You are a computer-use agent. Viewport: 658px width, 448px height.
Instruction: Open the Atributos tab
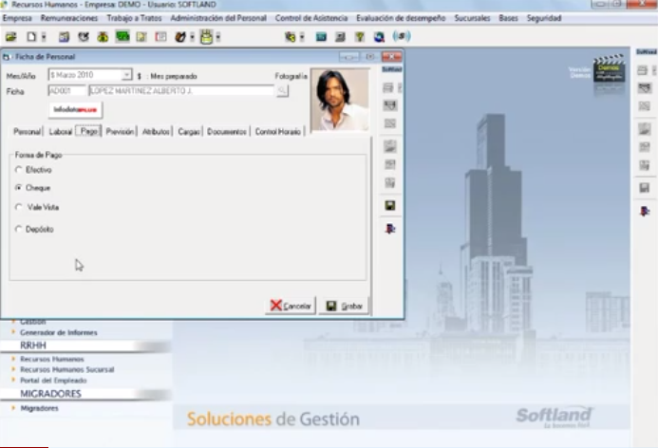(x=156, y=132)
